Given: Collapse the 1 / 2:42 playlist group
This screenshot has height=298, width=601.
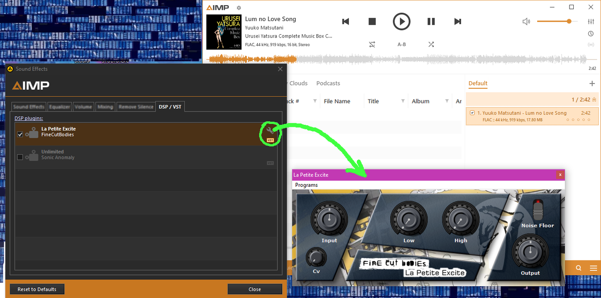Looking at the screenshot, I should coord(594,99).
